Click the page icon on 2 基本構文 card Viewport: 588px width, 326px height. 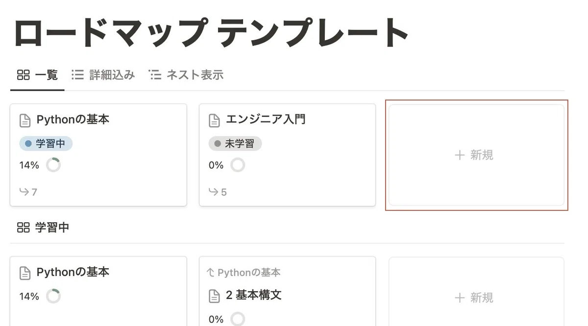(x=214, y=296)
